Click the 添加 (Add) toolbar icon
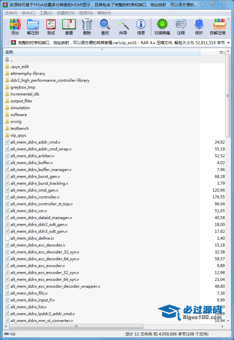The image size is (234, 340). (x=15, y=27)
